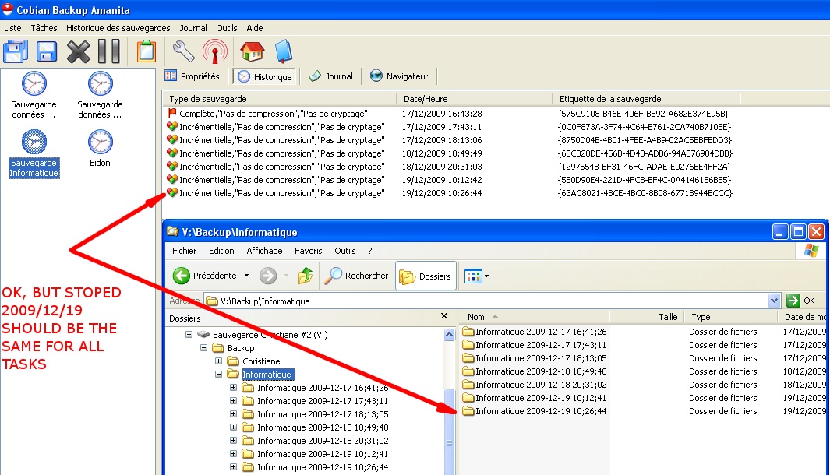Click the Rechercher search button

click(357, 276)
